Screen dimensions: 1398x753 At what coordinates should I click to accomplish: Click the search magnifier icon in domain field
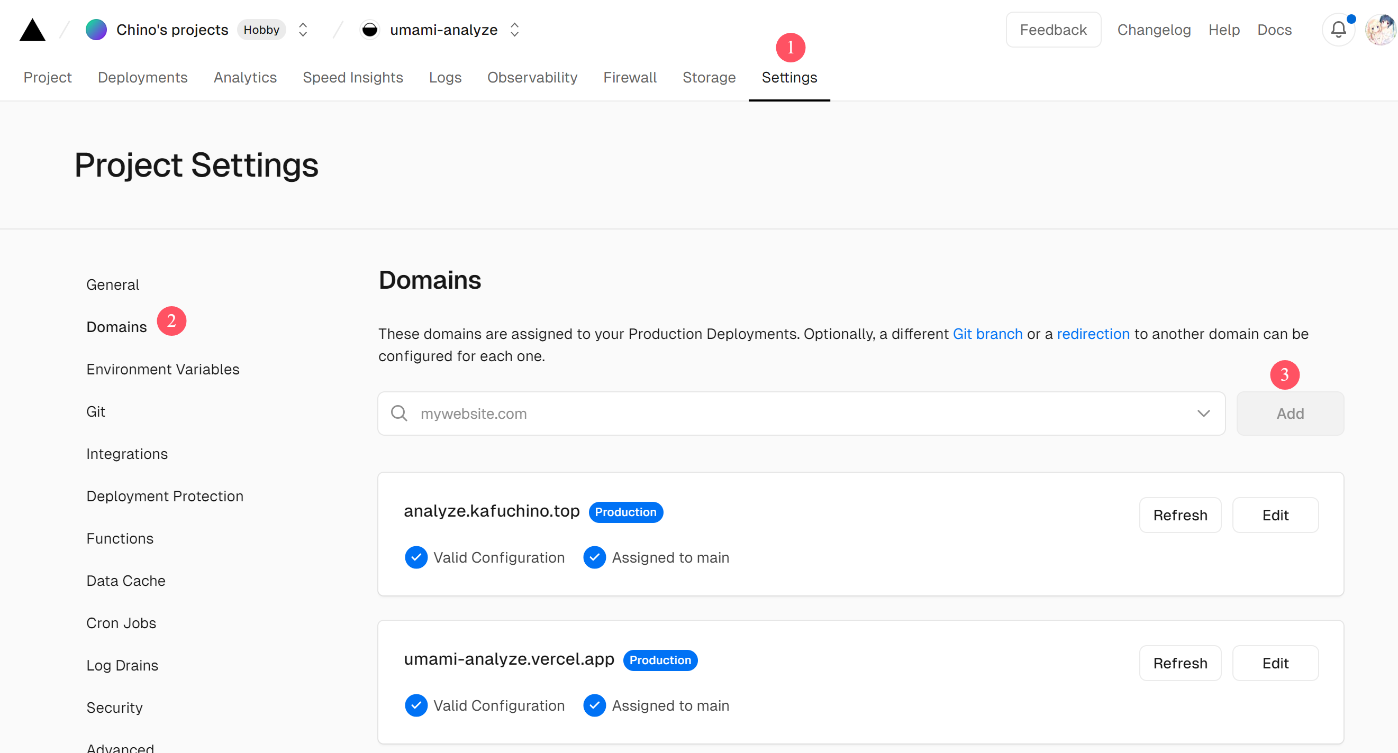[399, 414]
